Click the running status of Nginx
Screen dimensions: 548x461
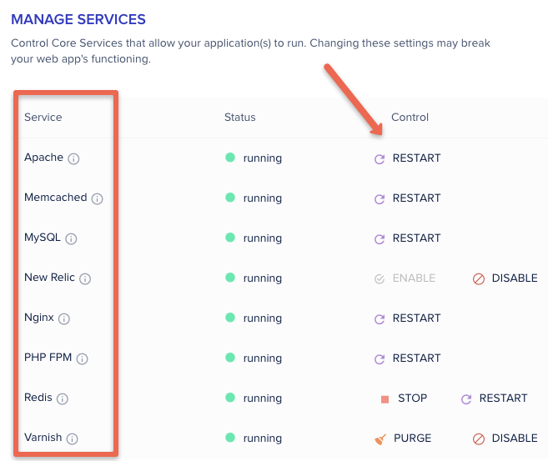(x=254, y=318)
